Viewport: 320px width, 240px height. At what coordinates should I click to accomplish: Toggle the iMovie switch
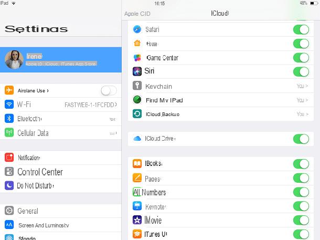301,220
